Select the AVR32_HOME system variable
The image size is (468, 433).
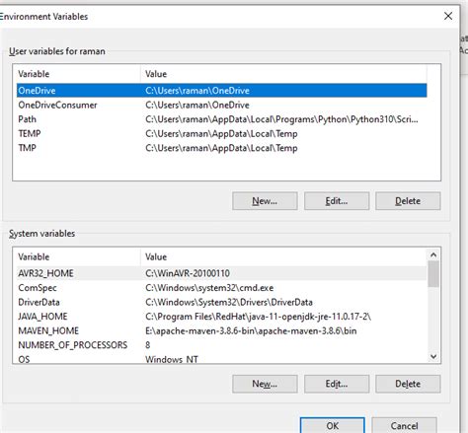point(222,273)
